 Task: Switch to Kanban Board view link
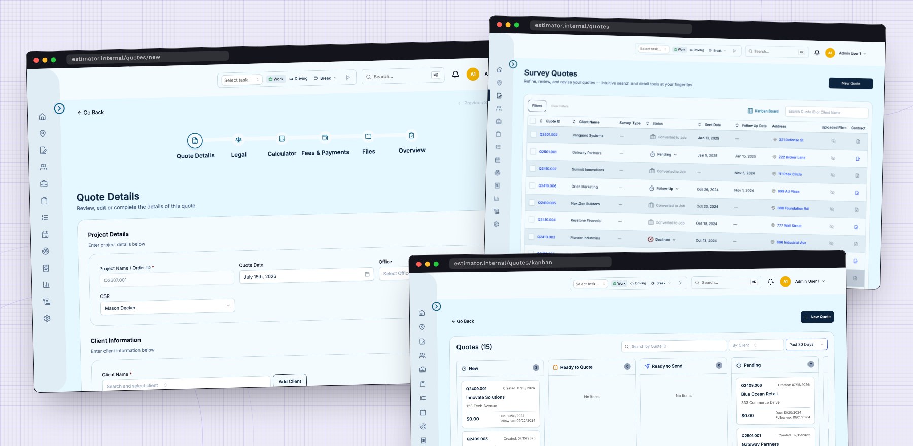click(763, 110)
